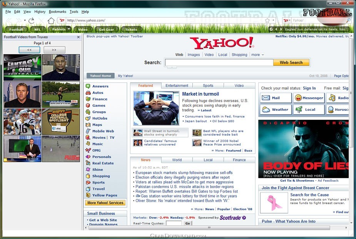Play the College Football Spotlight video thumbnail
Viewport: 356px width, 239px height.
tap(61, 122)
